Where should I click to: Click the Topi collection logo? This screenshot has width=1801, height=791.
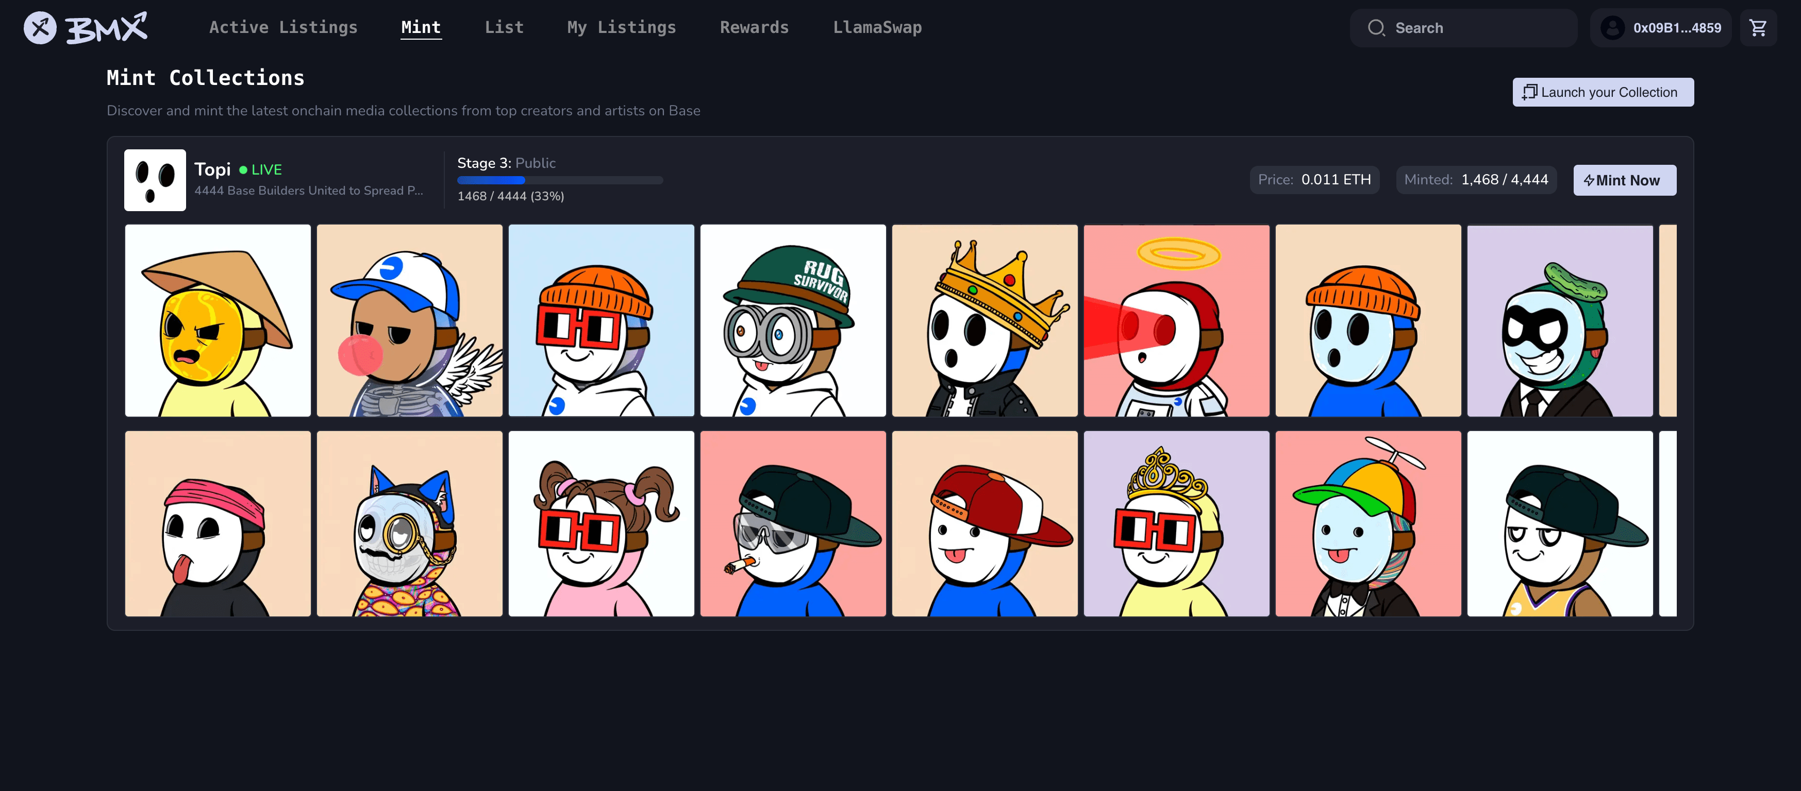155,180
